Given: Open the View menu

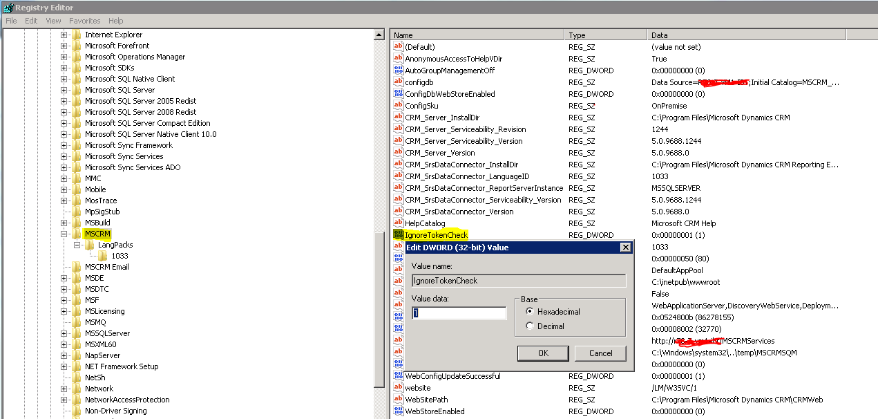Looking at the screenshot, I should click(x=53, y=21).
